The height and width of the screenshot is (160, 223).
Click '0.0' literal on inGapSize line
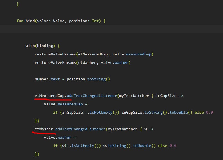tap(209, 113)
